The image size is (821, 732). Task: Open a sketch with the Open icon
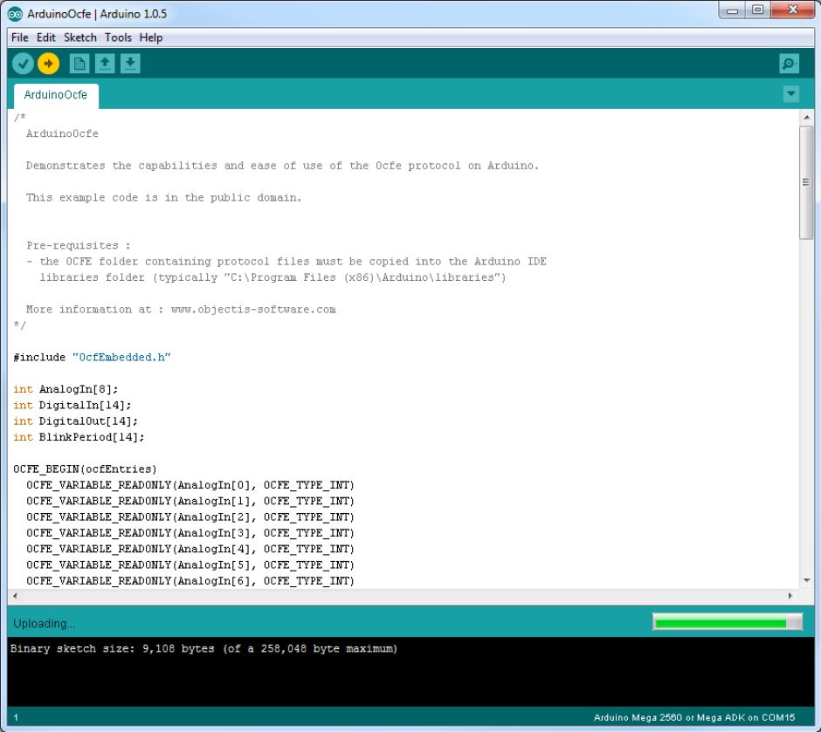(x=105, y=64)
